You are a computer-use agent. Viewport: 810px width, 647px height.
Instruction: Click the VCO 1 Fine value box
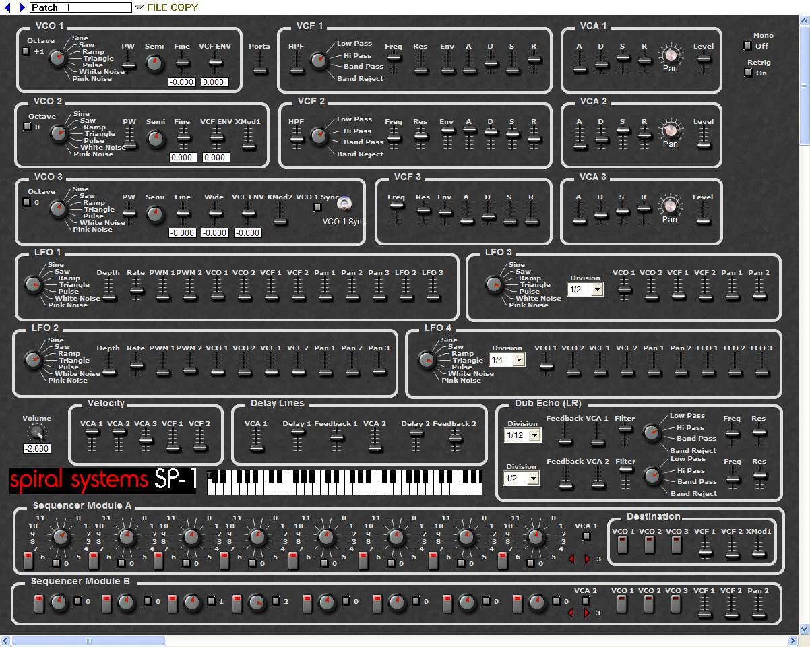tap(182, 82)
